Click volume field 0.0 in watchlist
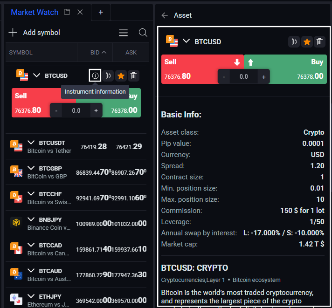The width and height of the screenshot is (332, 308). pos(76,110)
